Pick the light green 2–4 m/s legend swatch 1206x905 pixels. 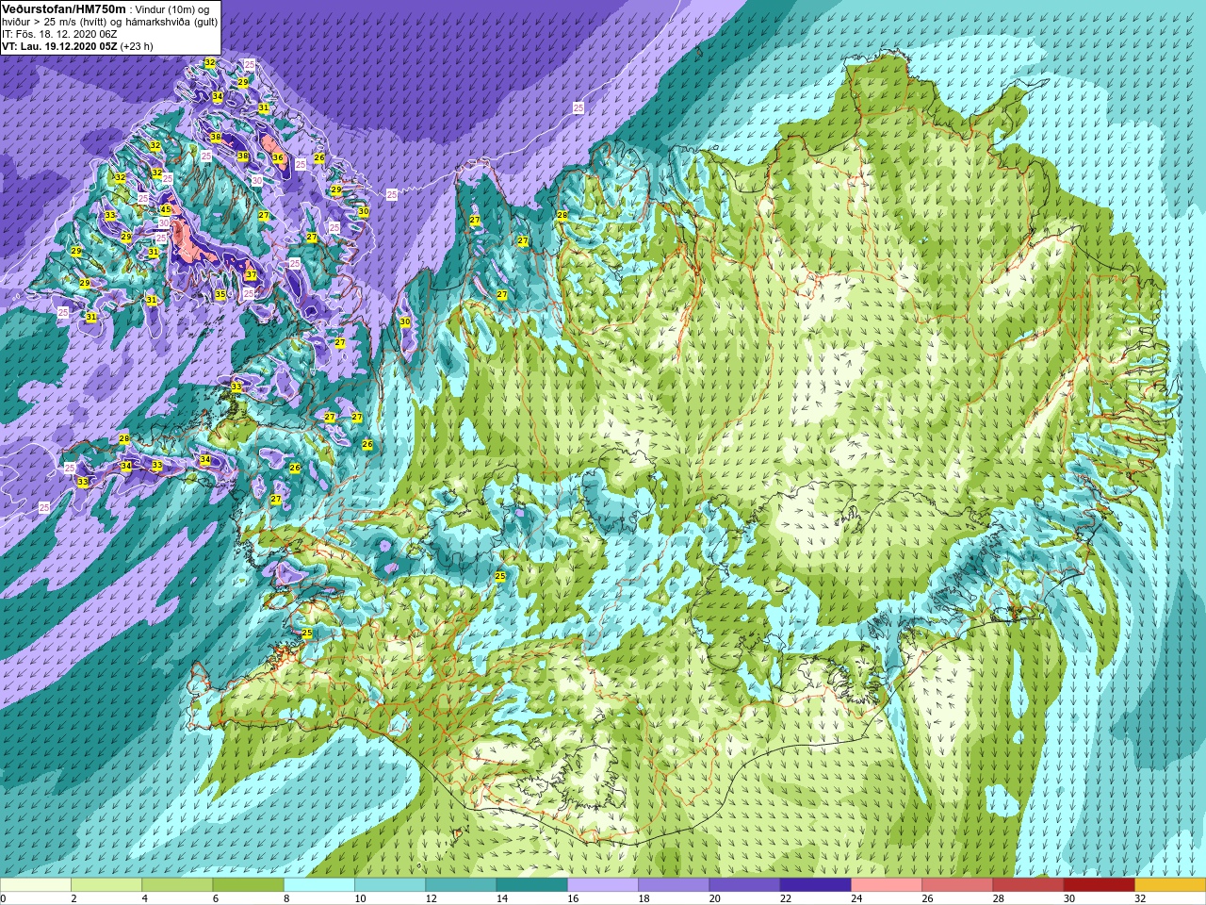(x=106, y=885)
